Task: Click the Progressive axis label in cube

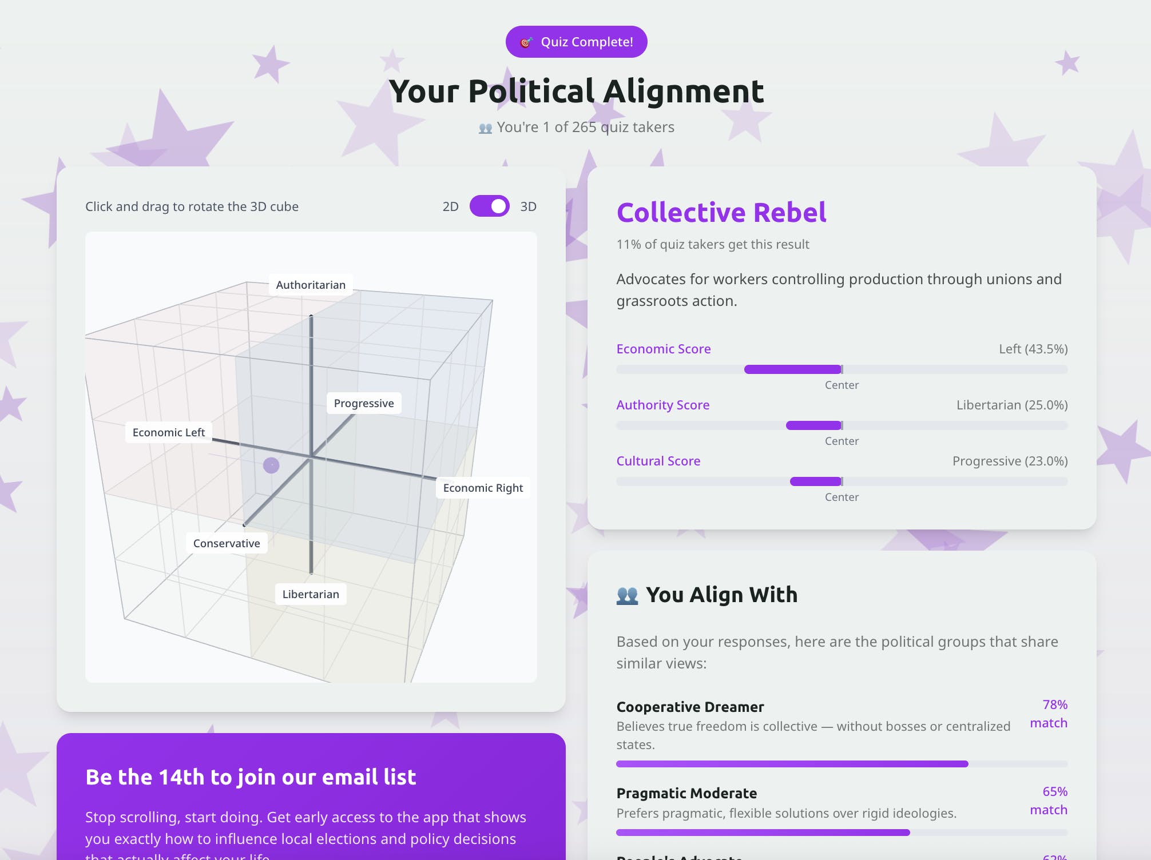Action: pos(364,403)
